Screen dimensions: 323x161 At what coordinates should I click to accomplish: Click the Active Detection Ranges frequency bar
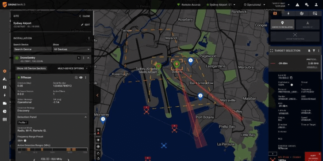52,150
